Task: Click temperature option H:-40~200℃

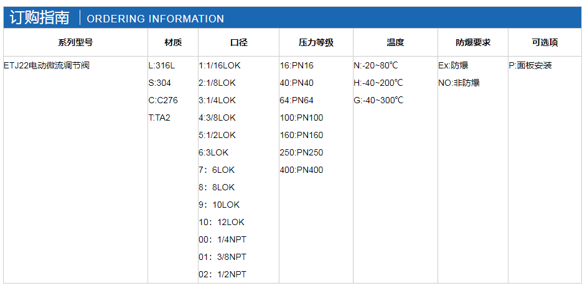Action: (378, 83)
